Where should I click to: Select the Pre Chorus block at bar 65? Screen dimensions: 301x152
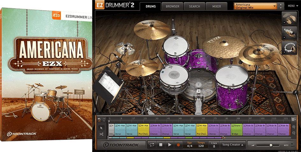click(x=202, y=130)
